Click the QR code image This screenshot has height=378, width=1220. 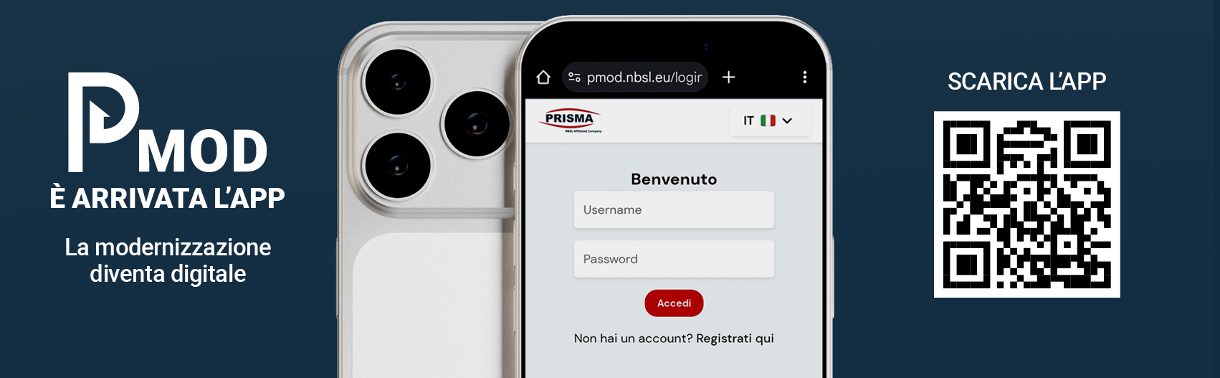coord(1026,204)
